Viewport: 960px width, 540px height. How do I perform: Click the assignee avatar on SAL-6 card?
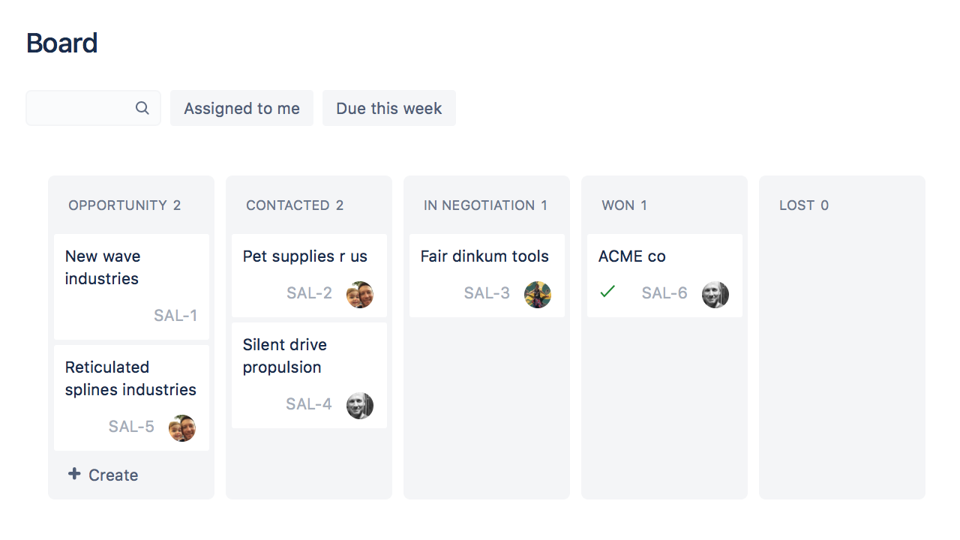(x=715, y=295)
